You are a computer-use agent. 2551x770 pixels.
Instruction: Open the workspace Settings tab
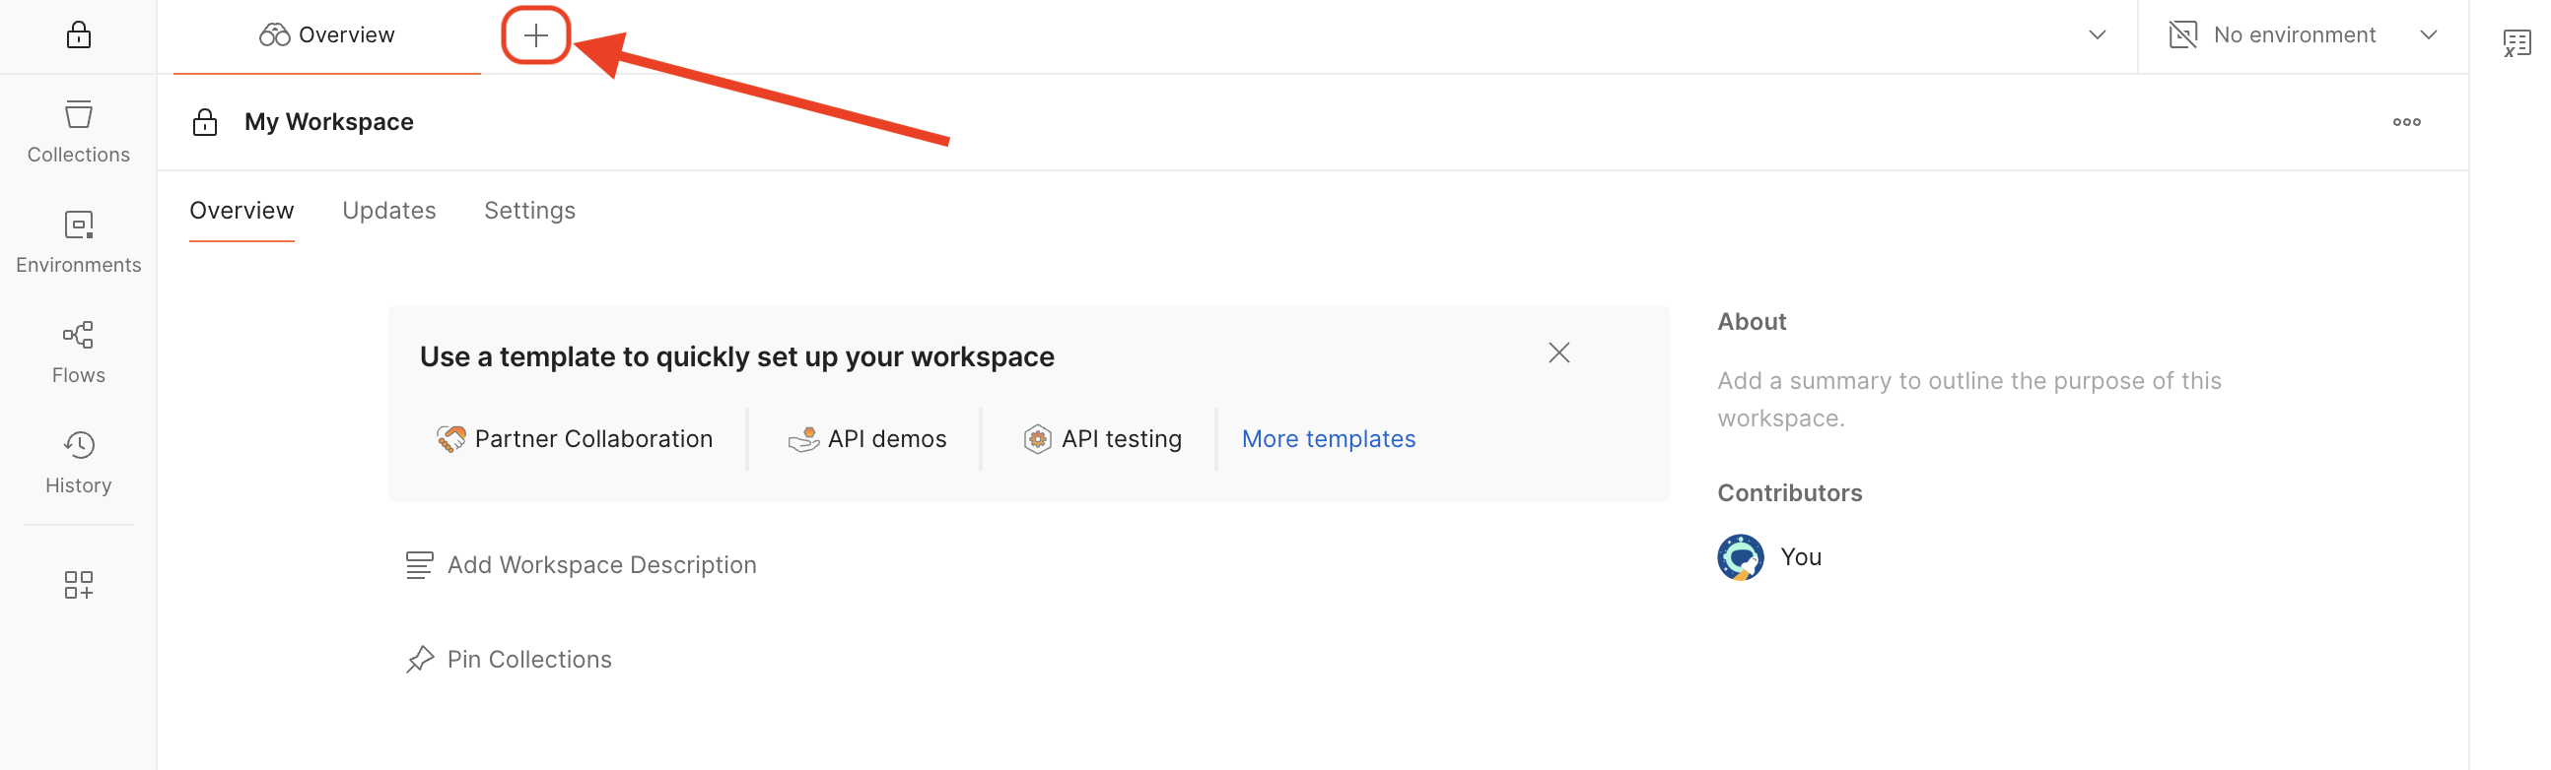point(529,211)
